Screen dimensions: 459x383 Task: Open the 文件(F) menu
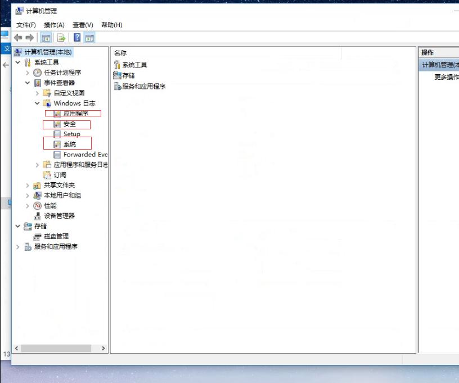(26, 25)
